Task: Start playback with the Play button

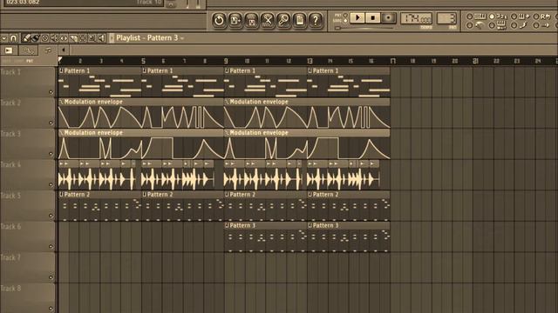Action: click(357, 17)
